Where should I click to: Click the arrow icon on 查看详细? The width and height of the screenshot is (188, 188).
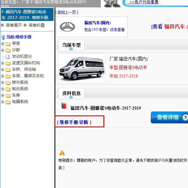point(185,117)
